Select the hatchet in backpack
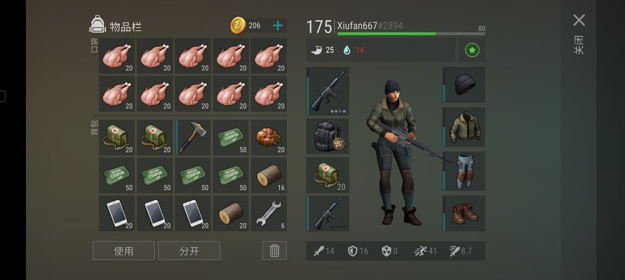 (193, 137)
